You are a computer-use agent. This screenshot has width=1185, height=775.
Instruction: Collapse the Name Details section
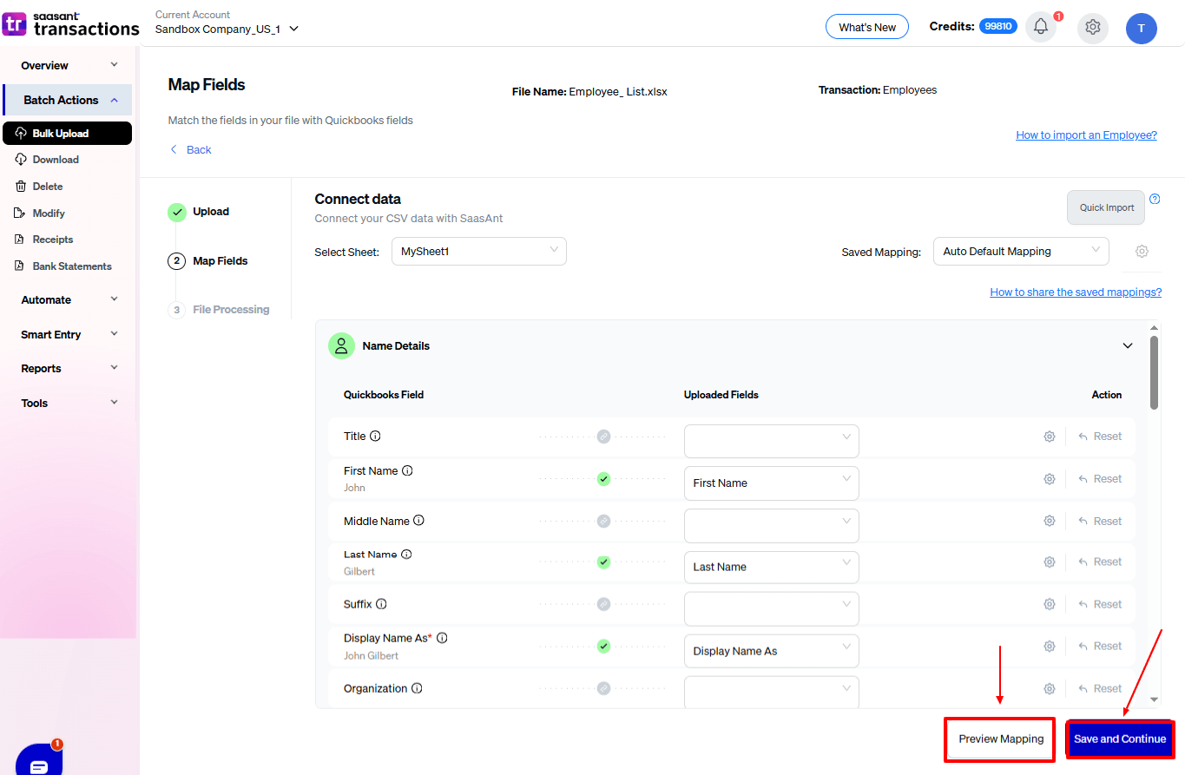1128,346
